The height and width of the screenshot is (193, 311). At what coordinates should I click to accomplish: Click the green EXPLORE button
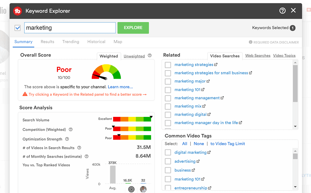point(133,28)
